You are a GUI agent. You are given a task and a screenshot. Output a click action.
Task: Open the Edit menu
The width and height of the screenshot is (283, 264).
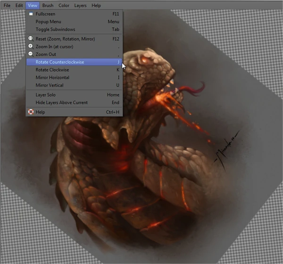tap(19, 5)
